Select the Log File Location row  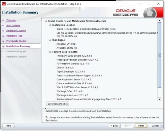pyautogui.click(x=107, y=34)
